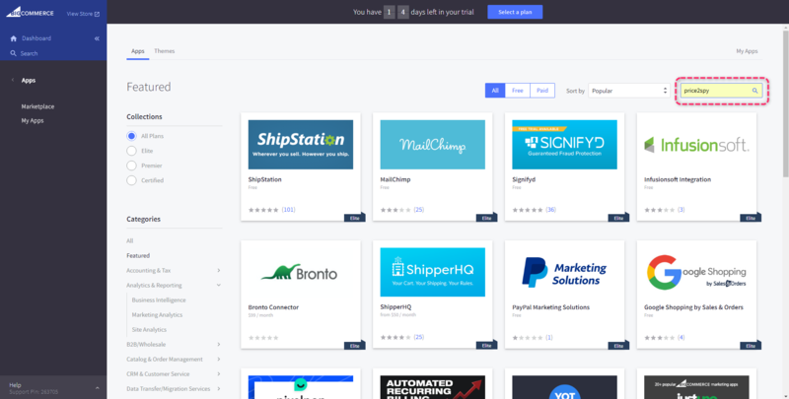Select the Featured category

tap(138, 256)
